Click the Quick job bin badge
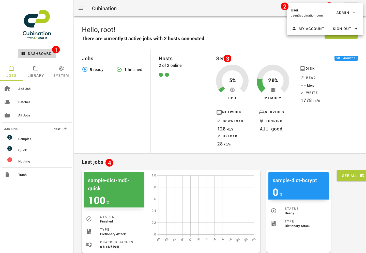The width and height of the screenshot is (366, 253). [9, 149]
